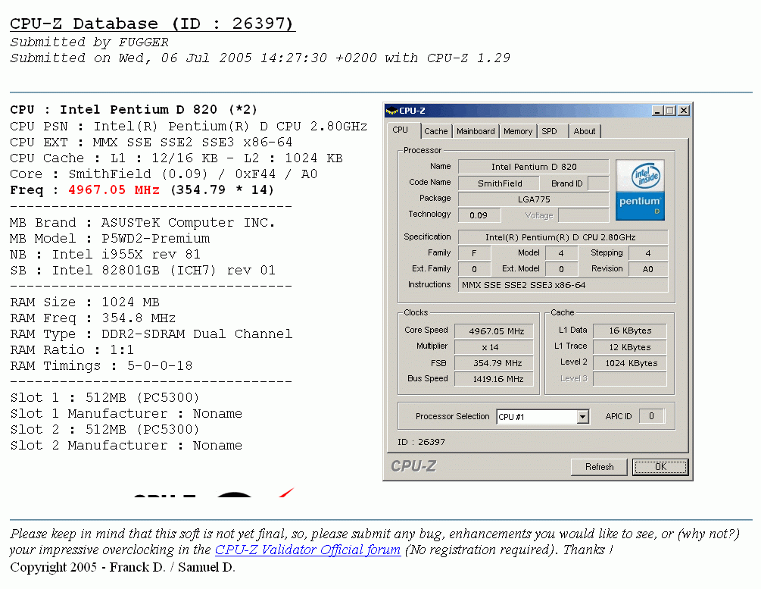
Task: Click the Instructions field MMX SSE SSE2
Action: (563, 285)
